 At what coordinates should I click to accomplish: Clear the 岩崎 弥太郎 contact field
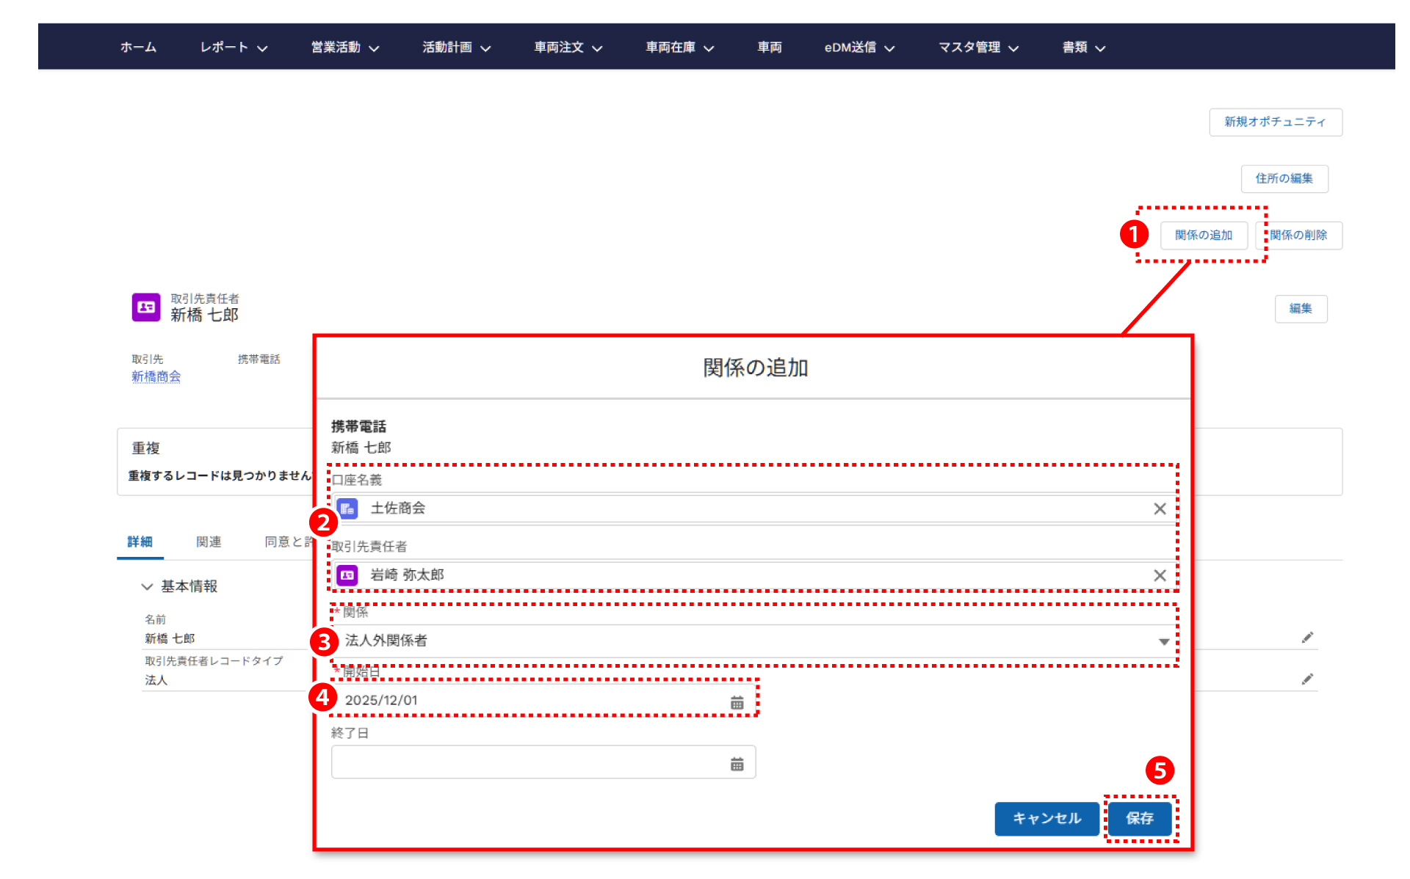(x=1160, y=575)
